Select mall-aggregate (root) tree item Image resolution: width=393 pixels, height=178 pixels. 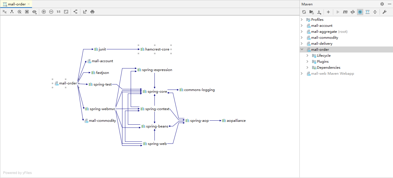tap(329, 32)
